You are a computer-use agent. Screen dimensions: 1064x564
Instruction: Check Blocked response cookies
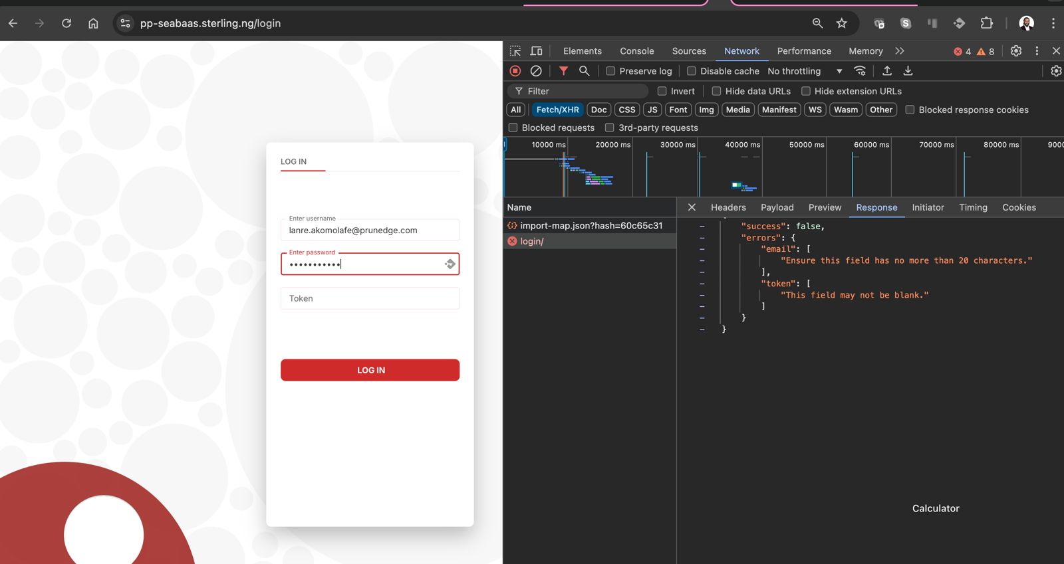910,110
